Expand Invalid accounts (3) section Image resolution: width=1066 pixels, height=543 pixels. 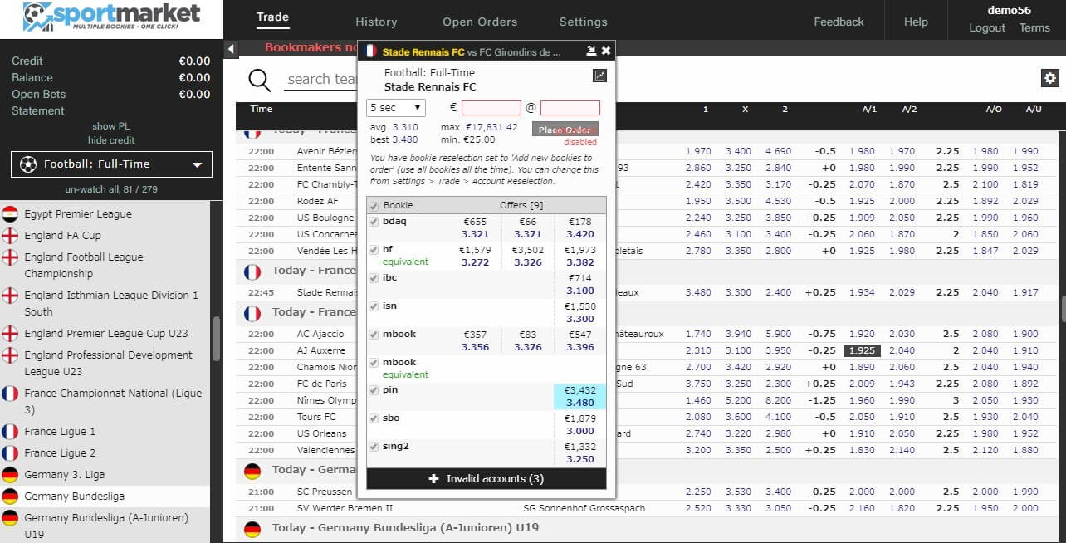click(x=487, y=479)
